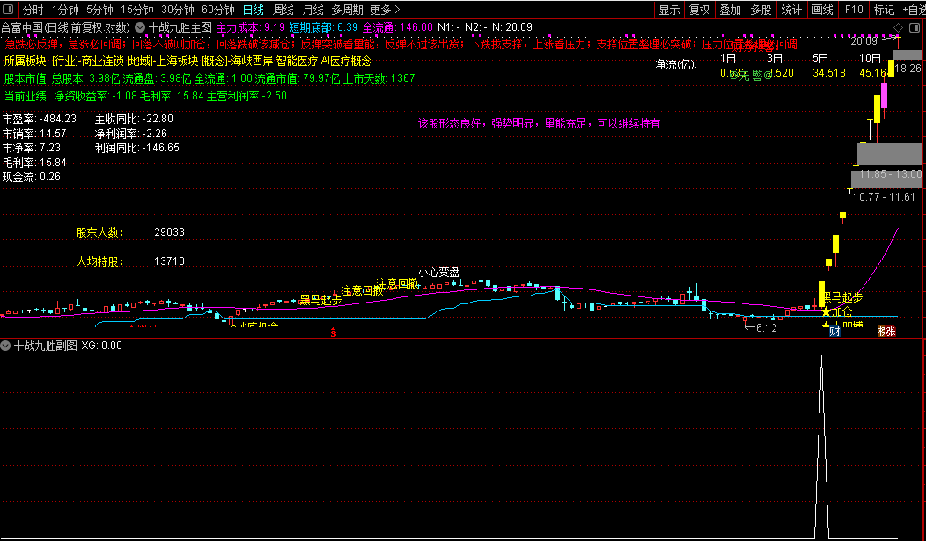Click the 合富中国(日线.前复权.对数) chart title
Image resolution: width=926 pixels, height=541 pixels.
click(65, 27)
